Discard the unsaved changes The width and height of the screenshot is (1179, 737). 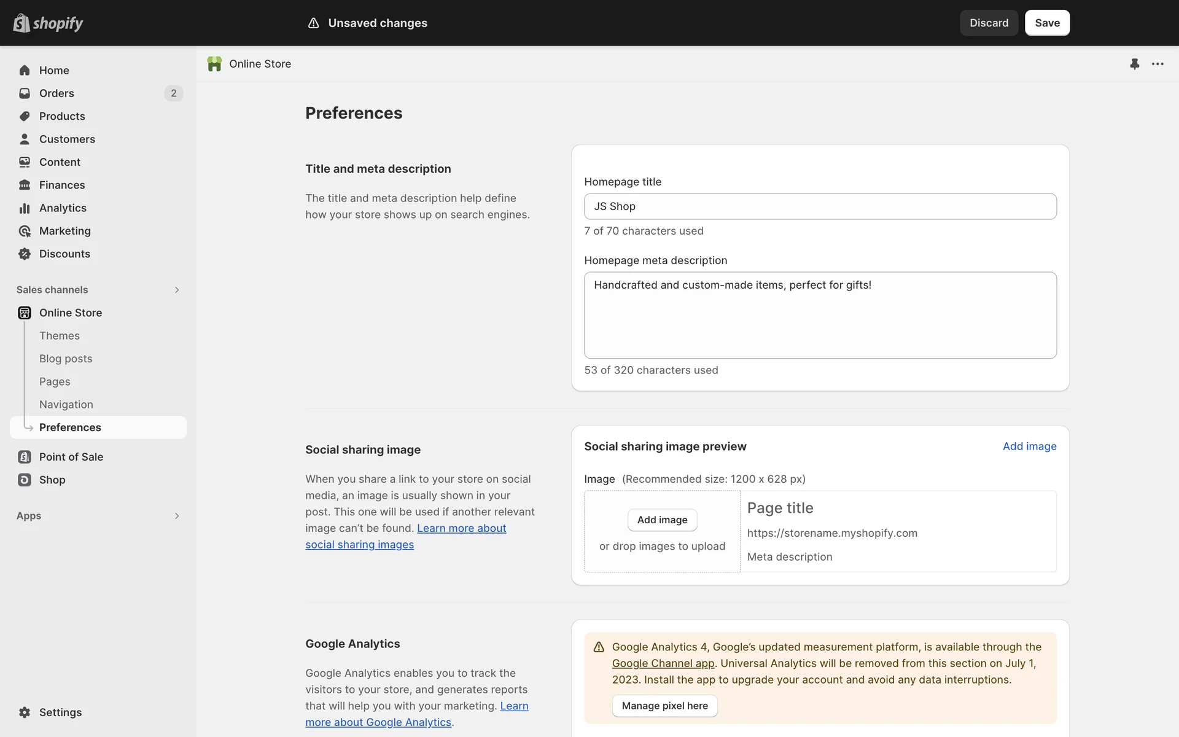(x=989, y=23)
